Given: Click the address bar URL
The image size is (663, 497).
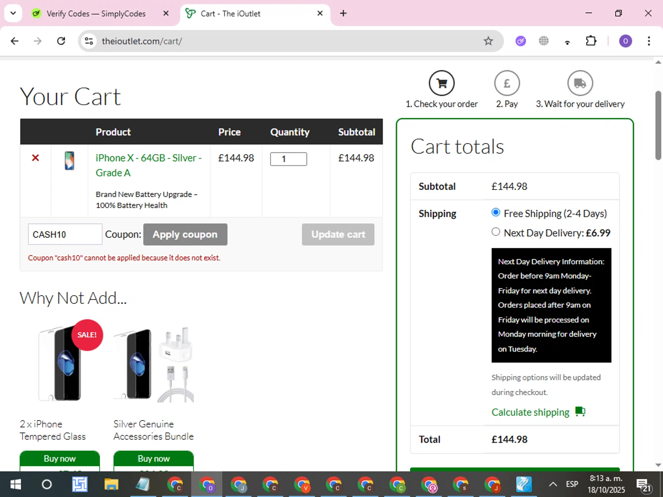Looking at the screenshot, I should (142, 41).
